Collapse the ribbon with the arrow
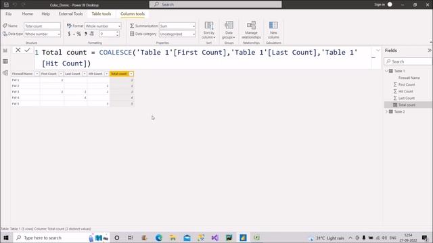 tap(431, 43)
